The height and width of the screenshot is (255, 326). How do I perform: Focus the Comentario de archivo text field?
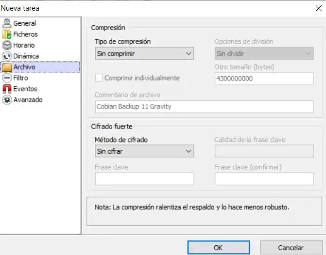tap(204, 107)
